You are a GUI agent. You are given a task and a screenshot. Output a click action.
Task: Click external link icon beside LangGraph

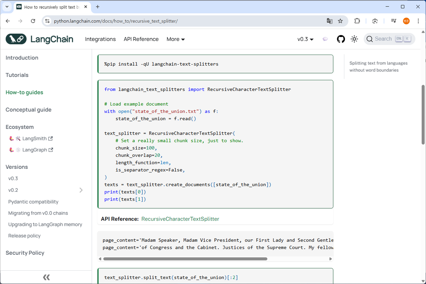coord(51,150)
